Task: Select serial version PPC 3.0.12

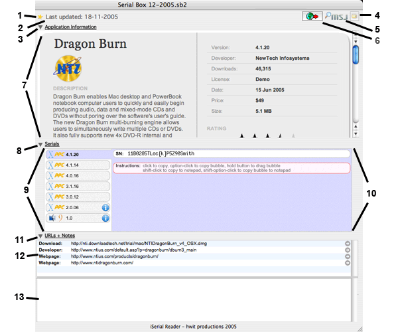Action: coord(78,197)
